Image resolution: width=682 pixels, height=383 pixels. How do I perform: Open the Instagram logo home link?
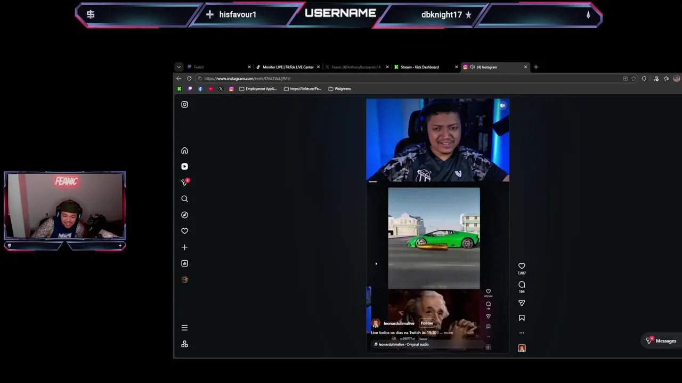click(x=184, y=104)
